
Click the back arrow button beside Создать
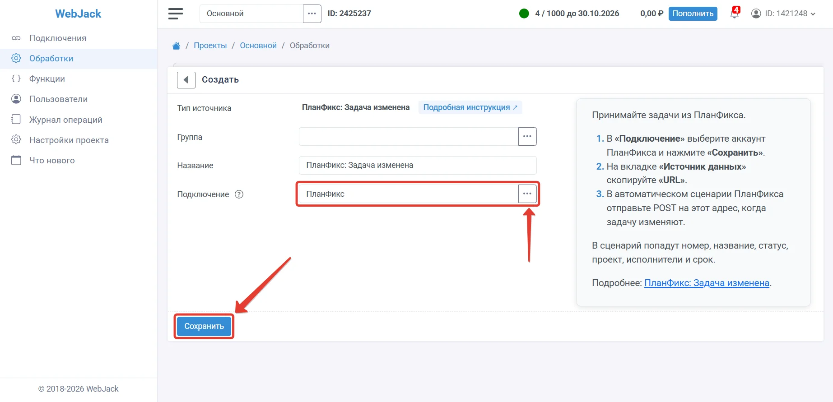pos(186,80)
